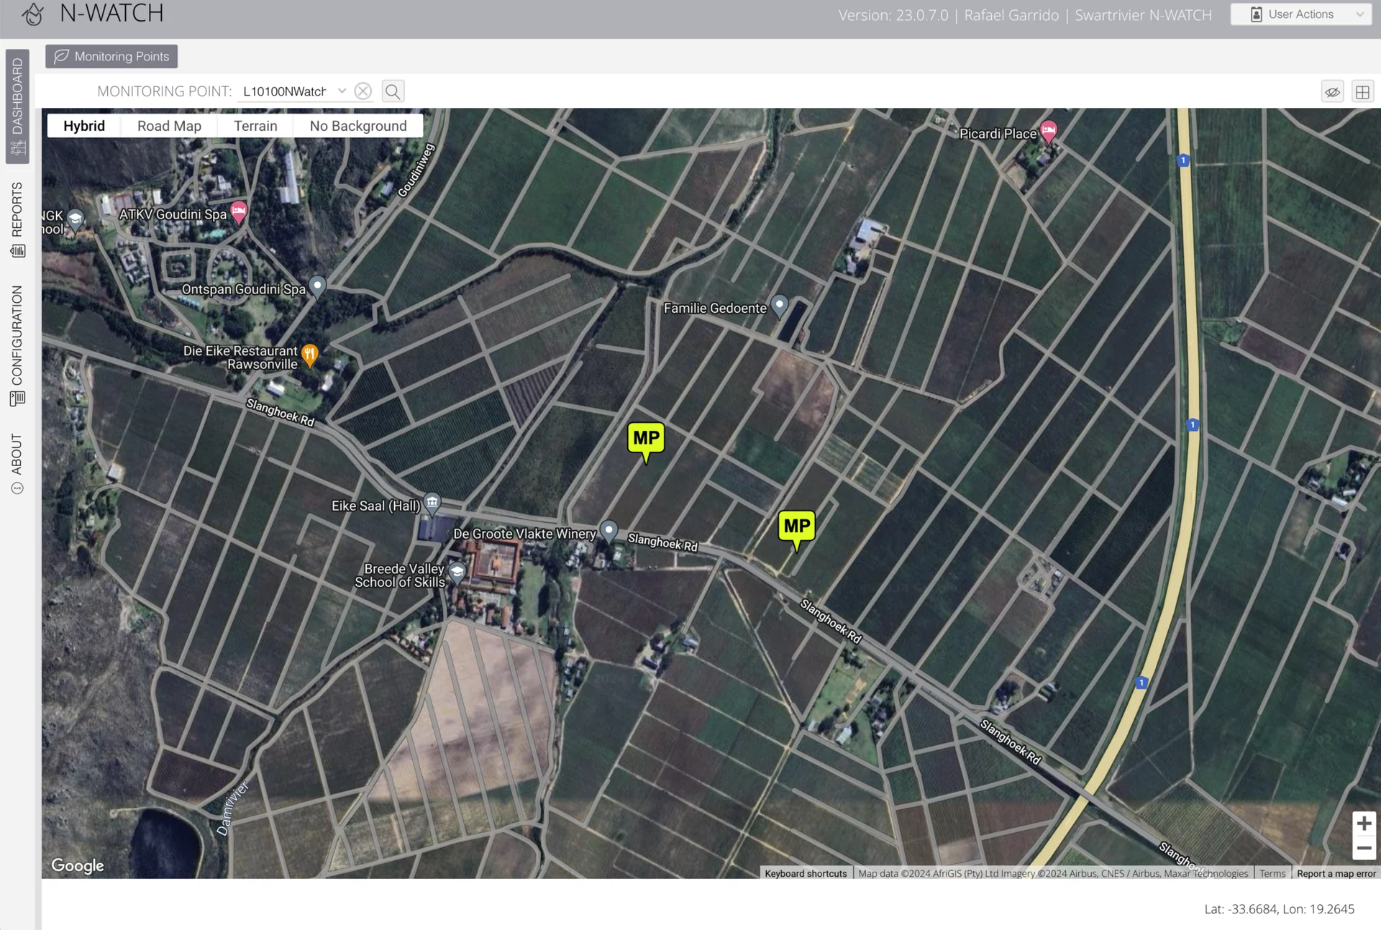Click the Dashboard sidebar icon
The image size is (1381, 930).
tap(18, 147)
